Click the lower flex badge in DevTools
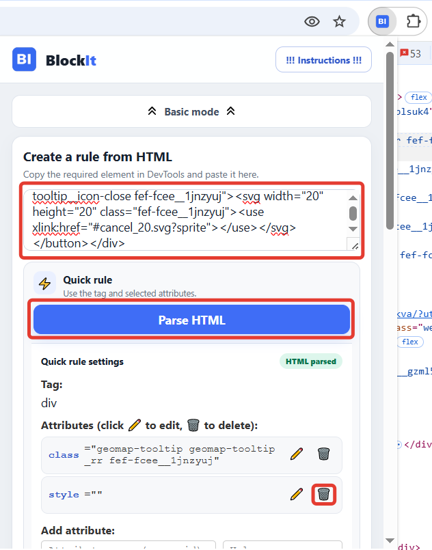 pyautogui.click(x=410, y=342)
